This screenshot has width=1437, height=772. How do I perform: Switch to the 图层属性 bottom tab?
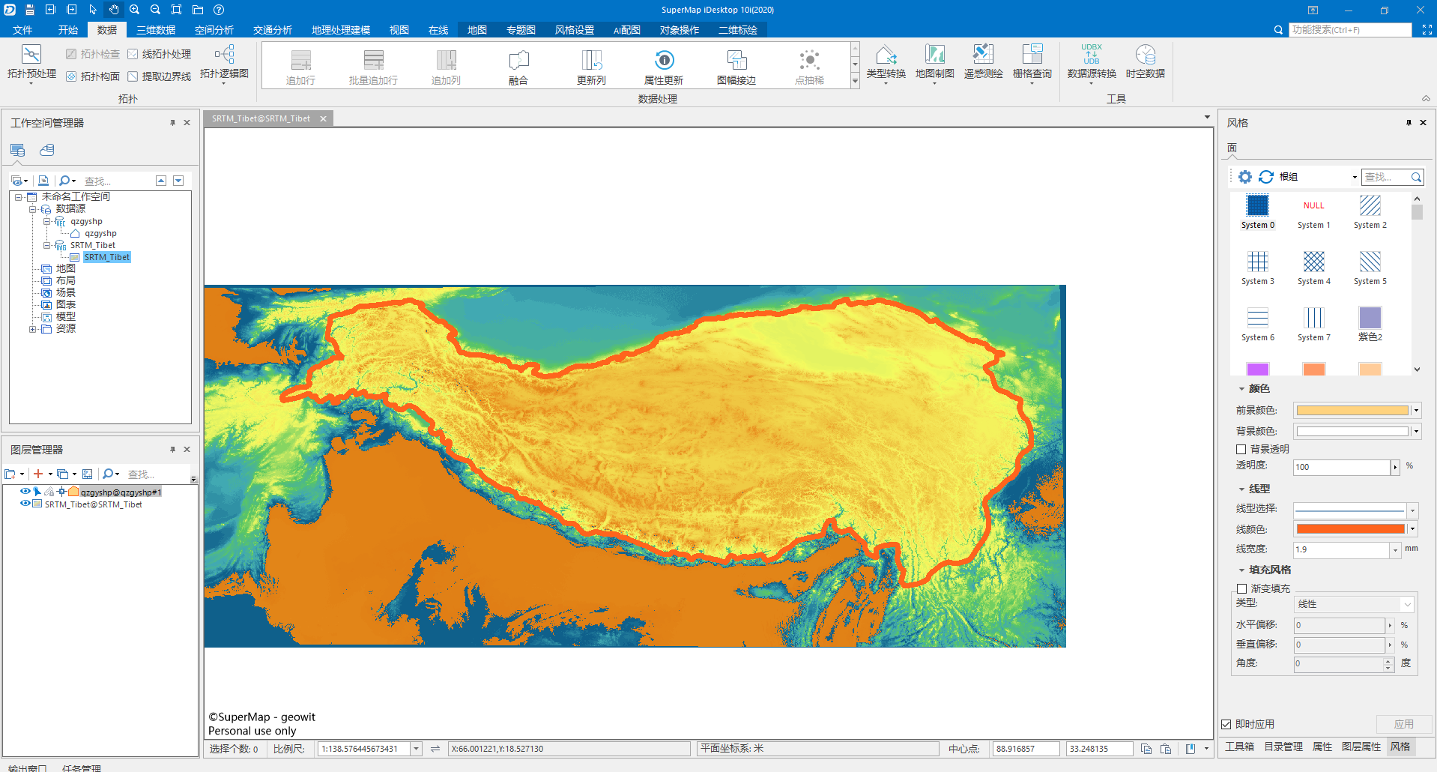(x=1361, y=747)
